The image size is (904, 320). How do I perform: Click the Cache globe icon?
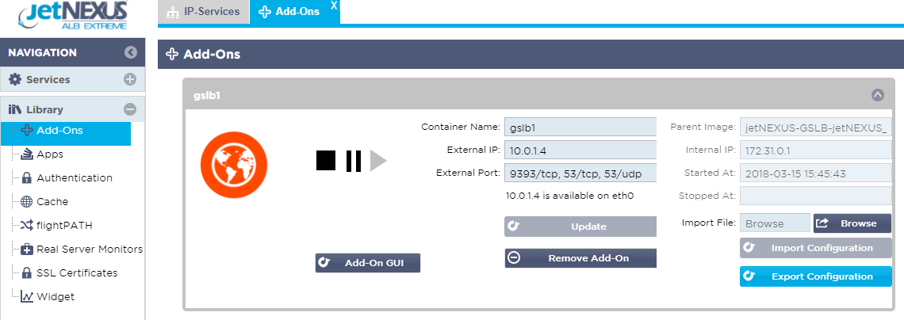(x=26, y=201)
